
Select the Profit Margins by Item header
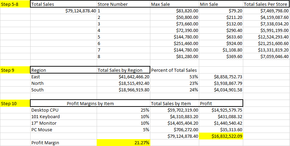[x=90, y=103]
